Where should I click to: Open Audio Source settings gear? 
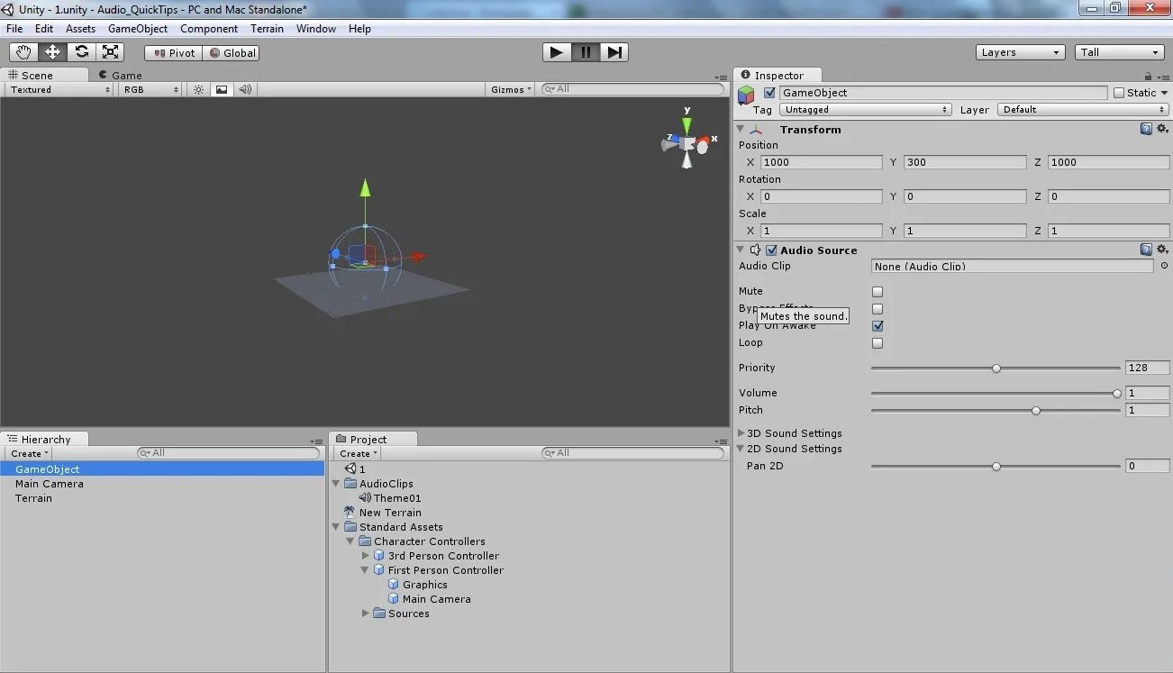click(1162, 250)
